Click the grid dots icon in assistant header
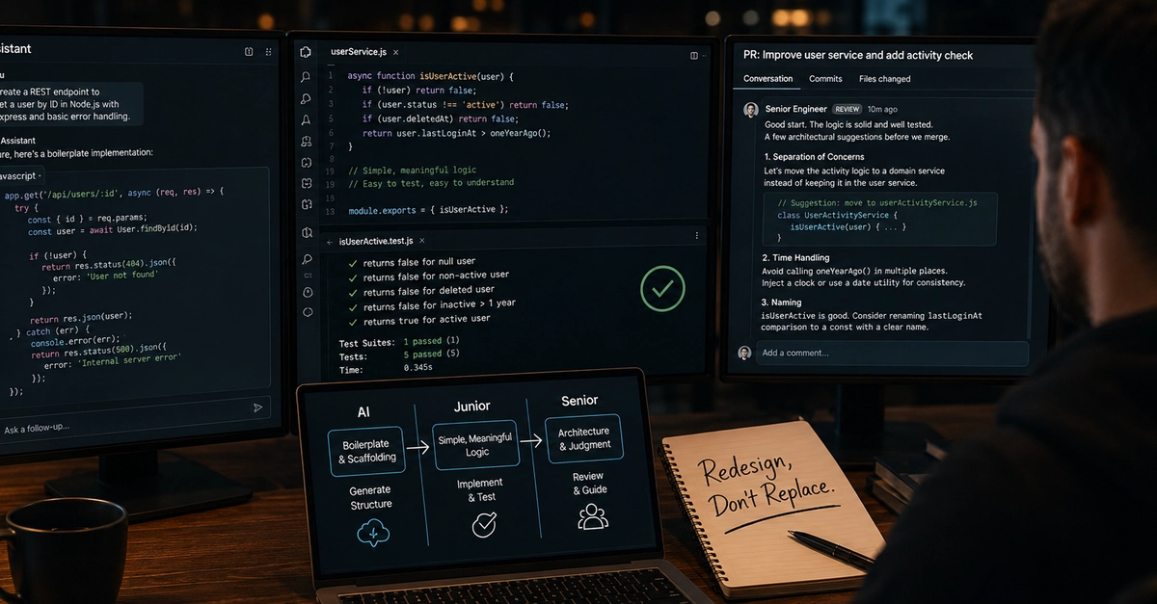 pyautogui.click(x=269, y=51)
